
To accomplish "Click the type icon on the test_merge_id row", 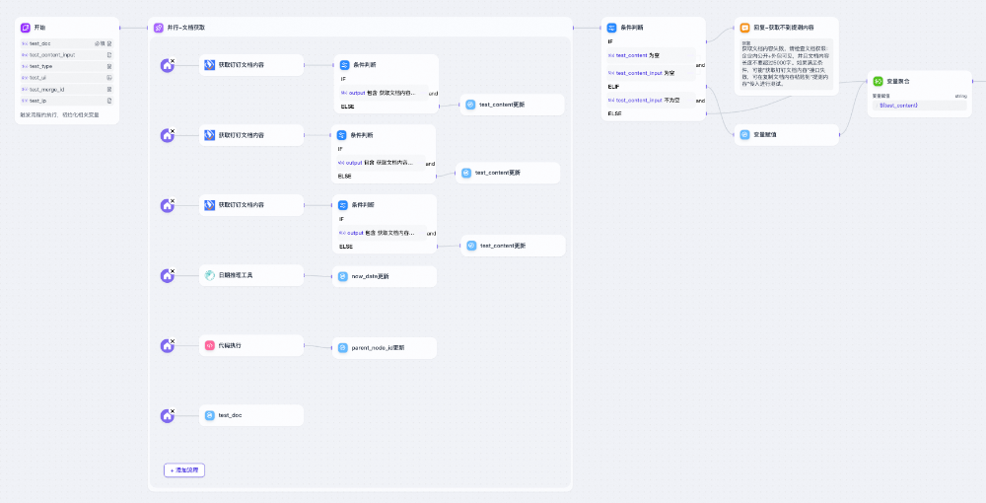I will [x=109, y=90].
